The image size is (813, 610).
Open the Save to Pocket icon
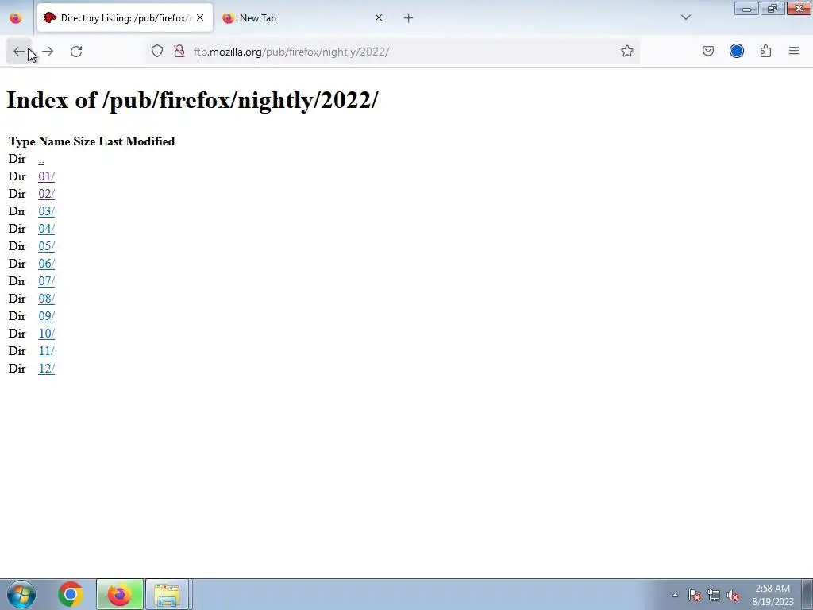point(707,52)
